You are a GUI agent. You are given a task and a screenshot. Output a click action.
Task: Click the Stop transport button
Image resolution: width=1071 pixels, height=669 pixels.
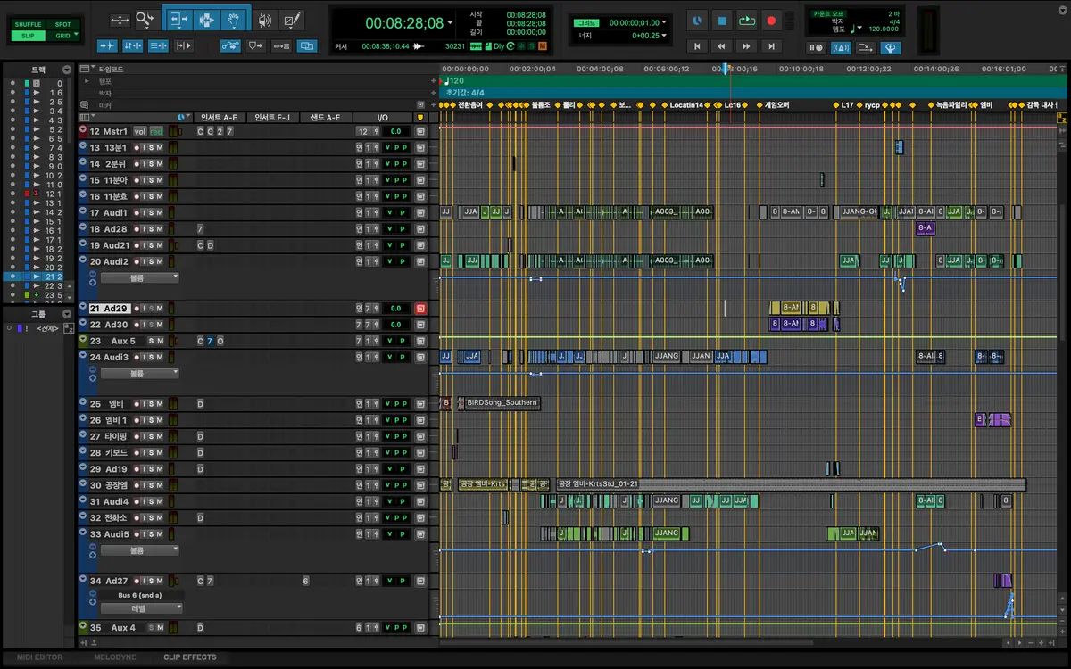pos(722,21)
